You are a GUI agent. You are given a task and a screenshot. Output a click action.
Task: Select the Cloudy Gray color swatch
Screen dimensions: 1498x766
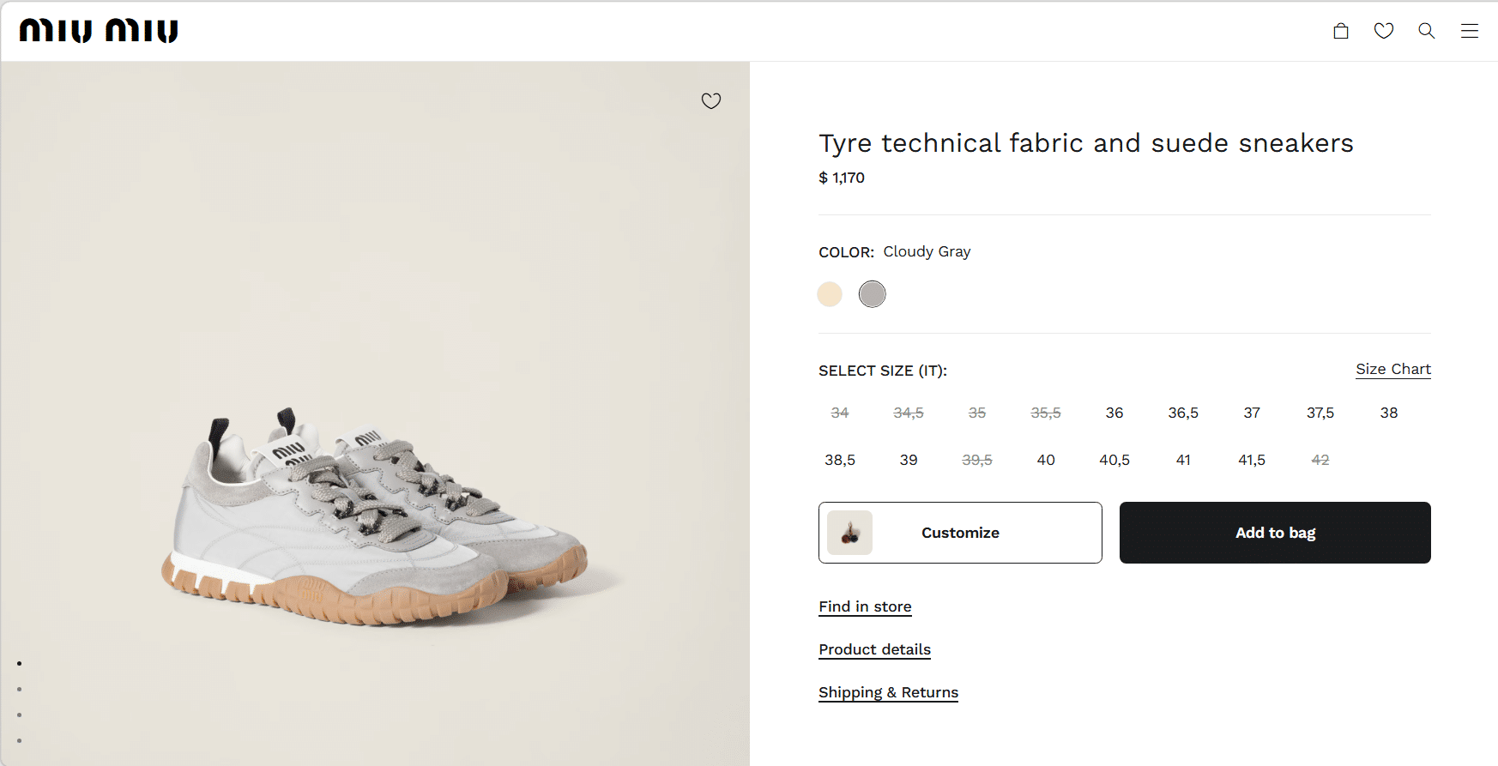coord(873,294)
